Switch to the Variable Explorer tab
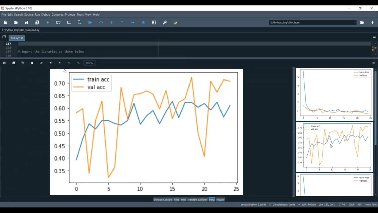This screenshot has width=378, height=213. (x=197, y=200)
